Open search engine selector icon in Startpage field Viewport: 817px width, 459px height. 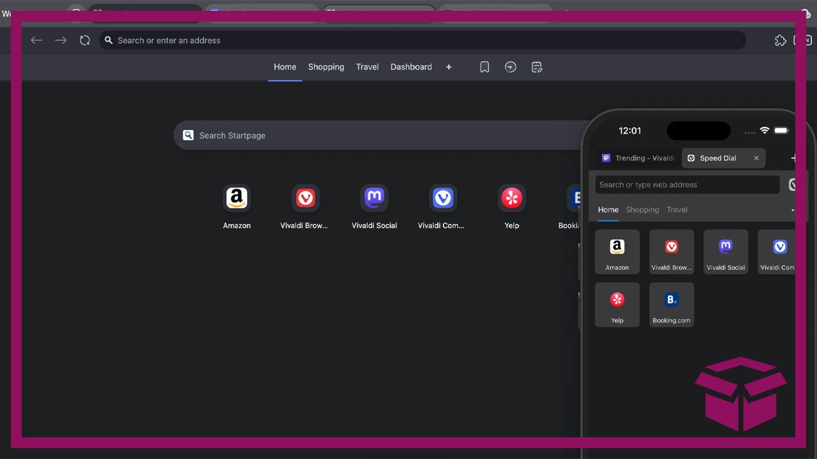coord(188,135)
